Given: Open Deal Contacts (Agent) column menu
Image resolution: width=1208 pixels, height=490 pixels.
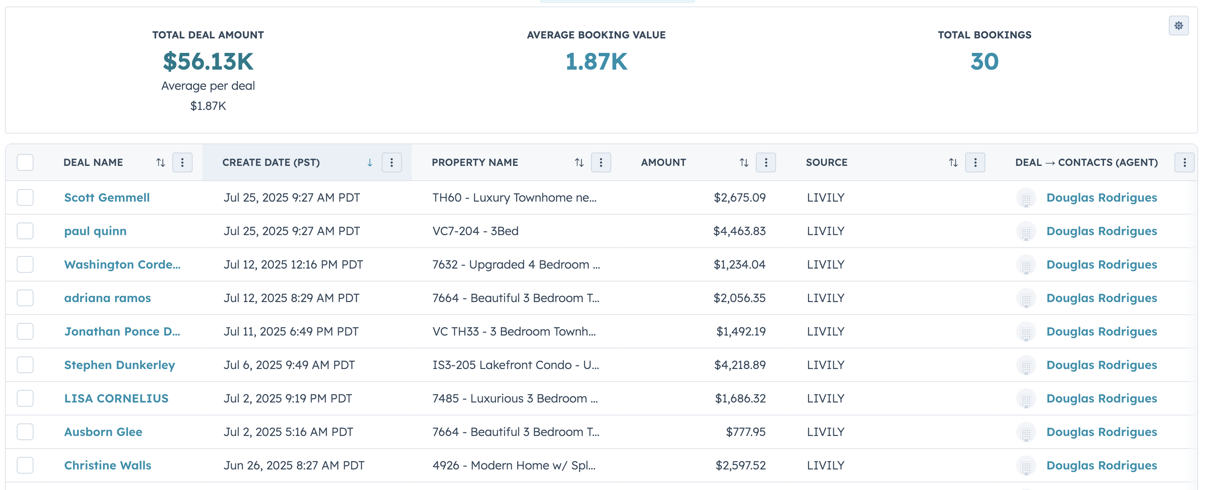Looking at the screenshot, I should click(x=1184, y=162).
